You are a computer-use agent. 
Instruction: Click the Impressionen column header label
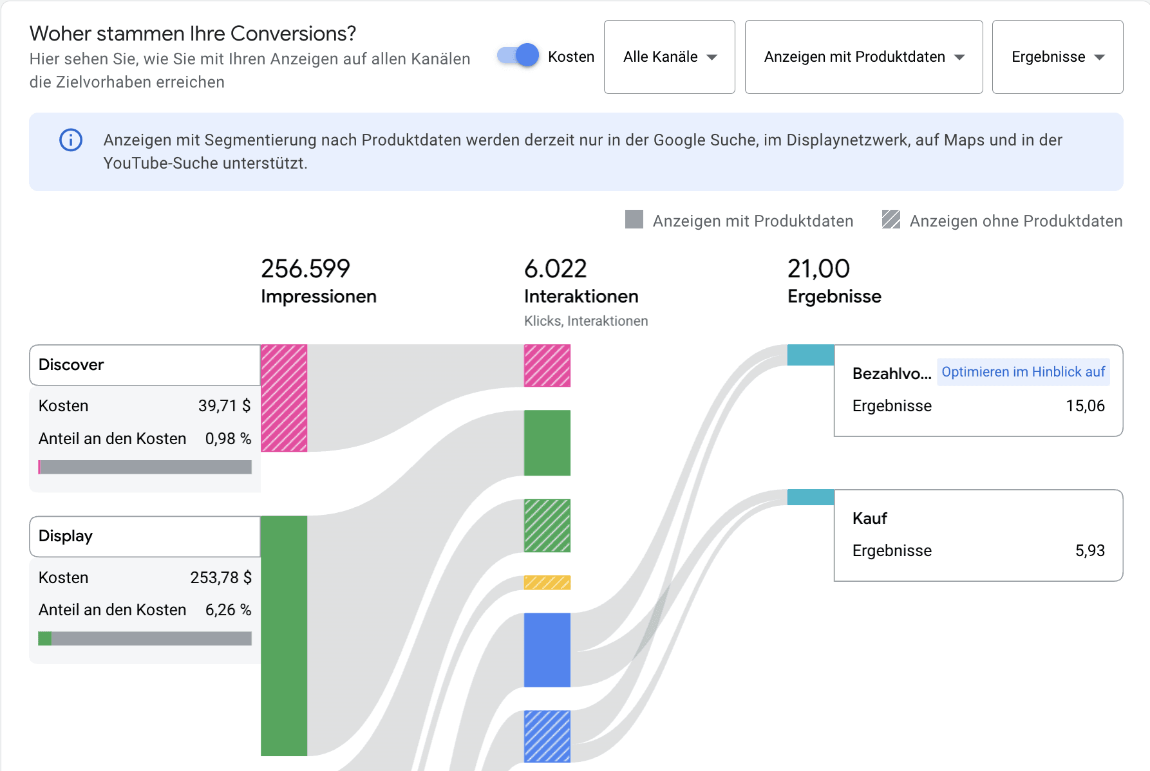(318, 296)
